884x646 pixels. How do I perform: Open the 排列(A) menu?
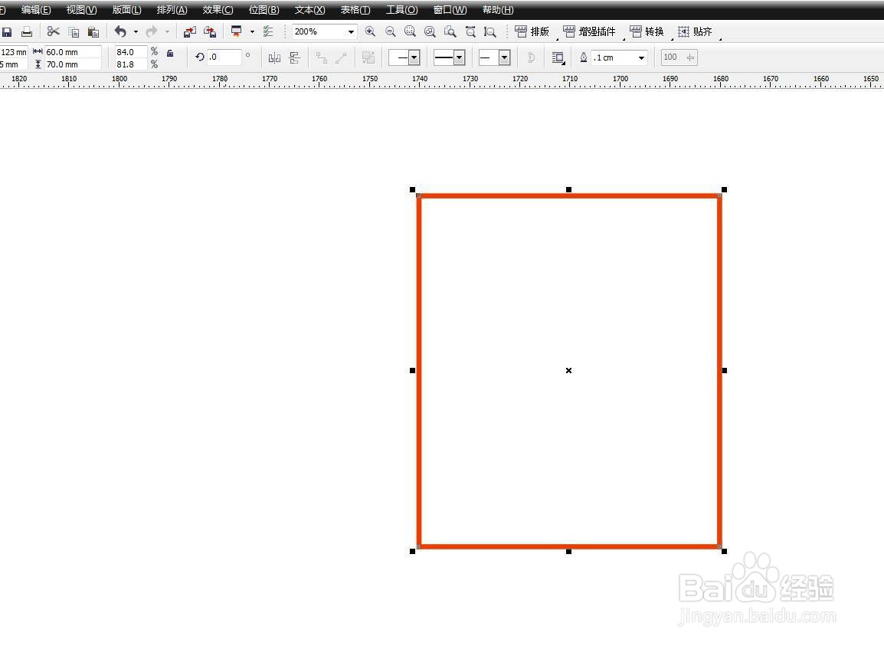click(x=172, y=10)
